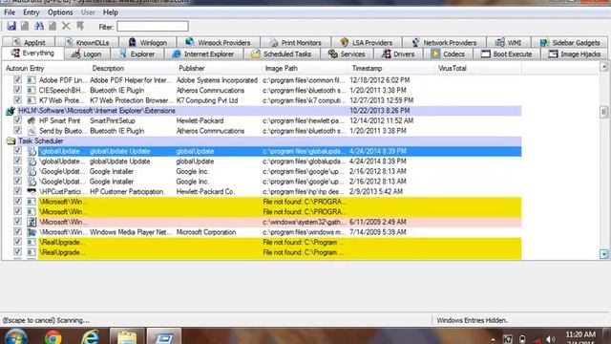Image resolution: width=611 pixels, height=344 pixels.
Task: Open the Help menu
Action: click(x=111, y=12)
